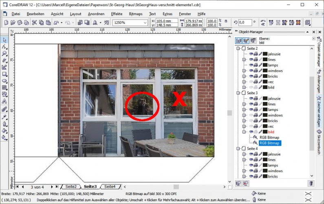Select the Basic shapes tool
The width and height of the screenshot is (324, 204).
tap(4, 95)
